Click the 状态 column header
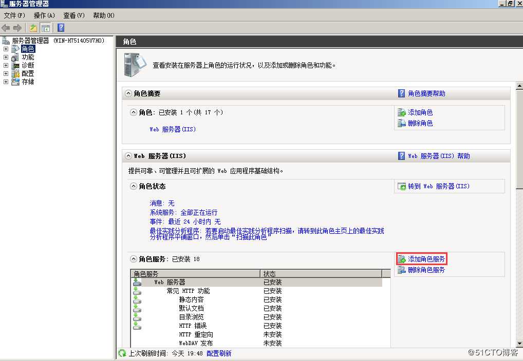 (x=321, y=274)
